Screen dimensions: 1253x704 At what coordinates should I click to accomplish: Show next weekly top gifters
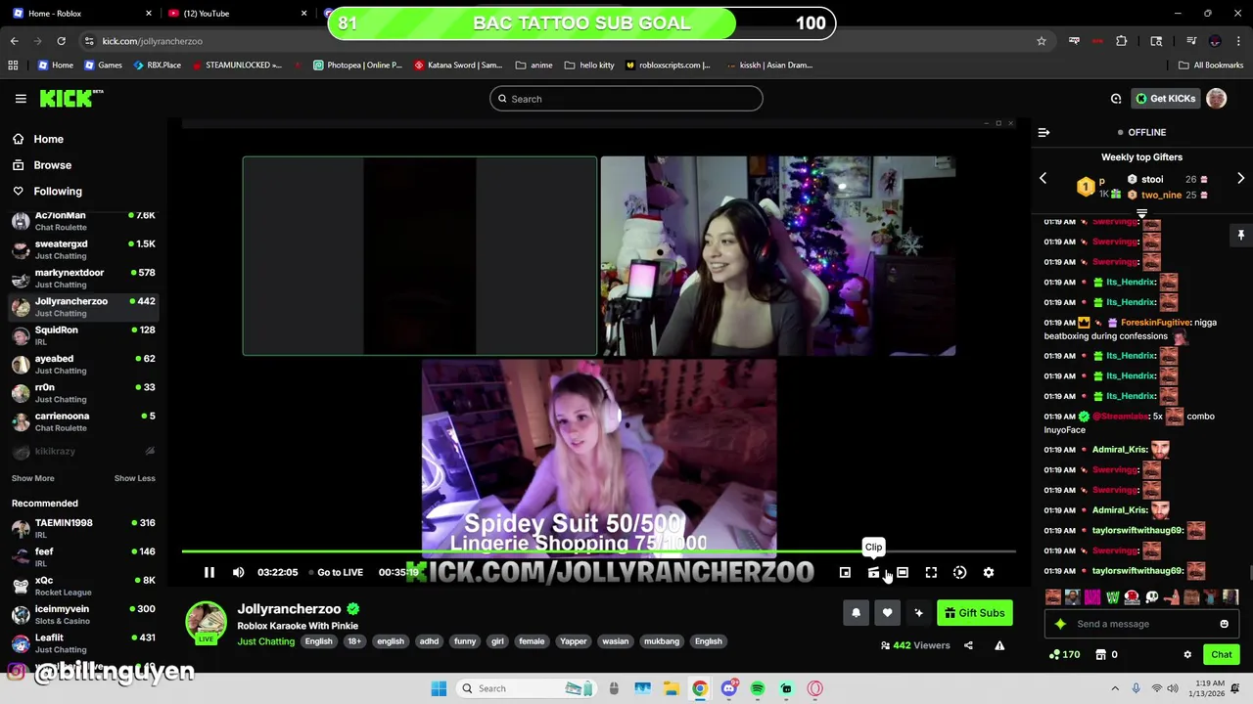click(1240, 179)
